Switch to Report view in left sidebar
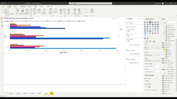The width and height of the screenshot is (177, 99). (2, 18)
